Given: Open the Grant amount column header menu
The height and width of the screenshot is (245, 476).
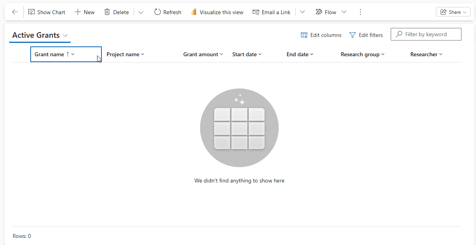Looking at the screenshot, I should pyautogui.click(x=203, y=54).
